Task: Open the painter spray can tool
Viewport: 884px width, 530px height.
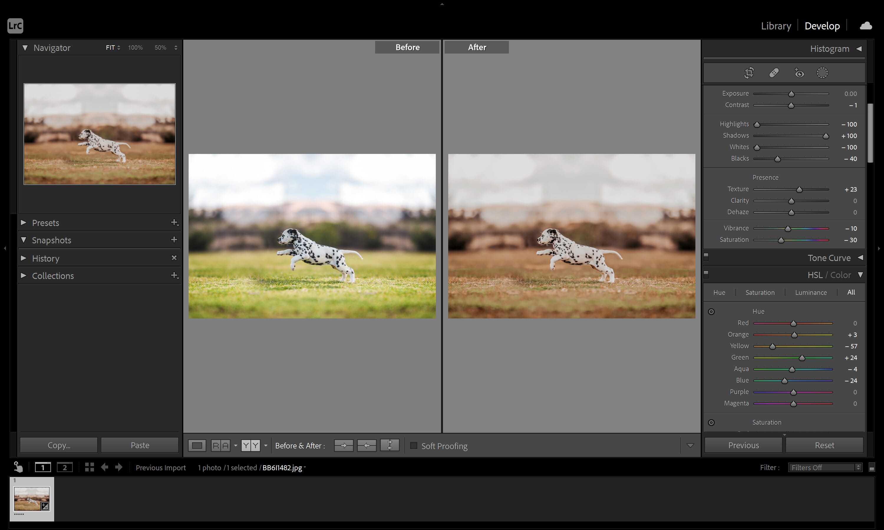Action: 18,467
